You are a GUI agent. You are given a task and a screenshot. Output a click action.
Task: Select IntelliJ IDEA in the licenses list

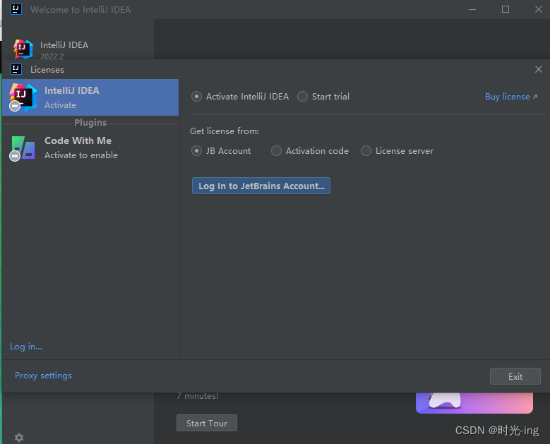tap(90, 97)
